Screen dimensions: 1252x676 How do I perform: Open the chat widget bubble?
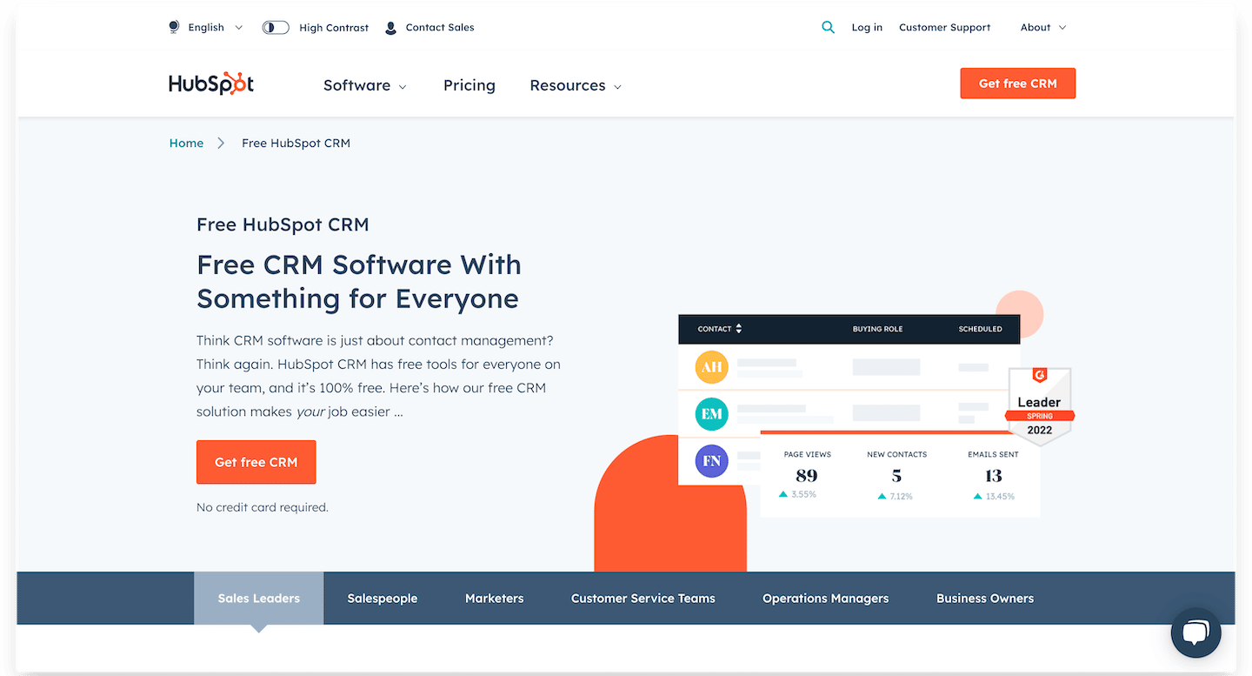click(1195, 632)
